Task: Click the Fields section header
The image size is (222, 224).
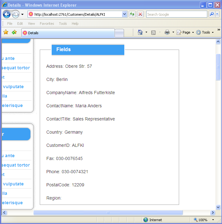Action: tap(88, 50)
